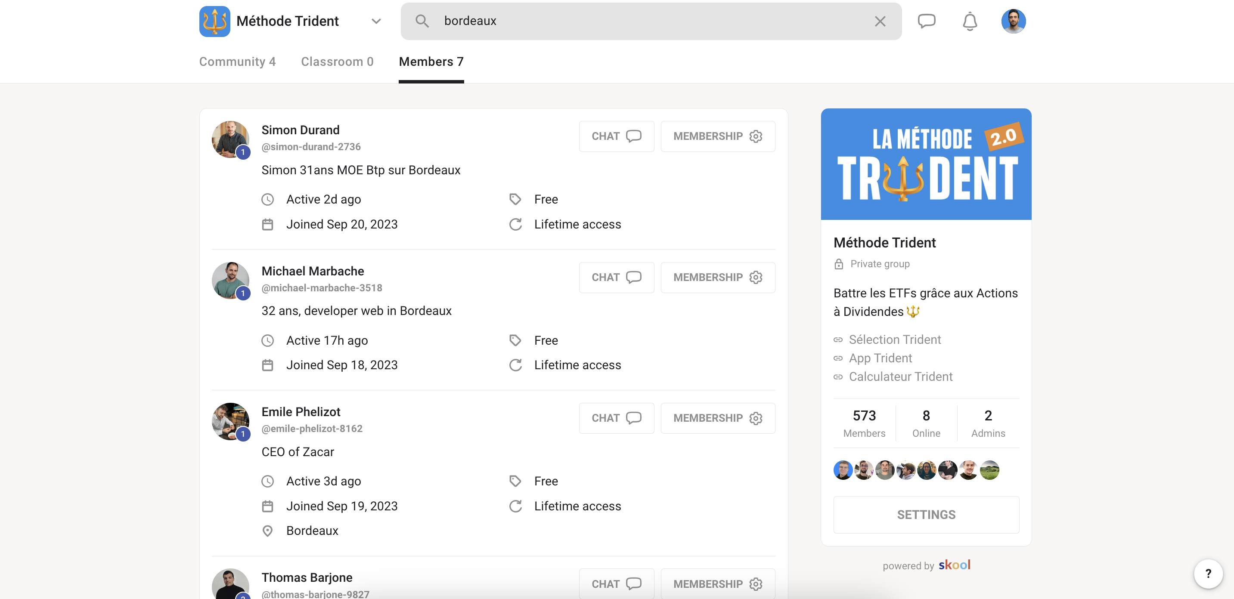1234x599 pixels.
Task: Open the Sélection Trident link
Action: (x=894, y=340)
